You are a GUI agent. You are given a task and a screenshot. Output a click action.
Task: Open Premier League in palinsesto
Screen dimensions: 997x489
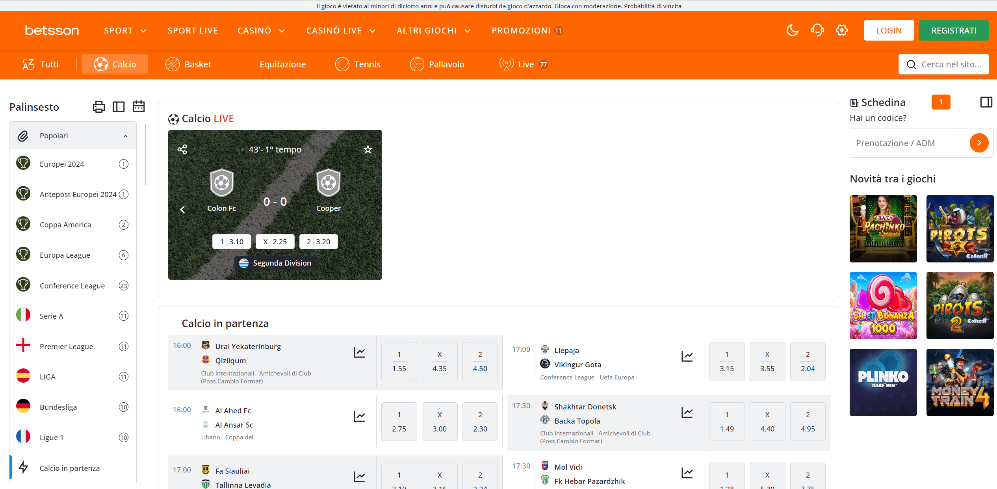click(73, 346)
